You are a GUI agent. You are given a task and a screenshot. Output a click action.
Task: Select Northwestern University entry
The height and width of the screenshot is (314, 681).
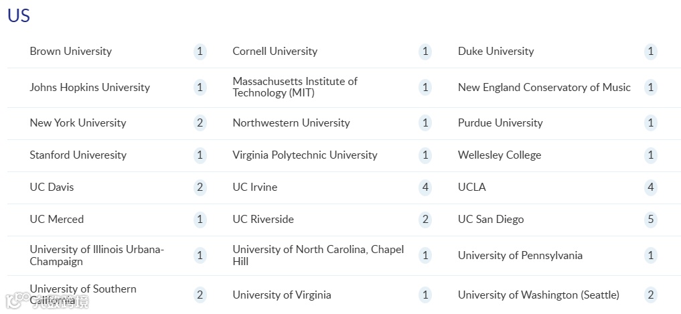(291, 123)
